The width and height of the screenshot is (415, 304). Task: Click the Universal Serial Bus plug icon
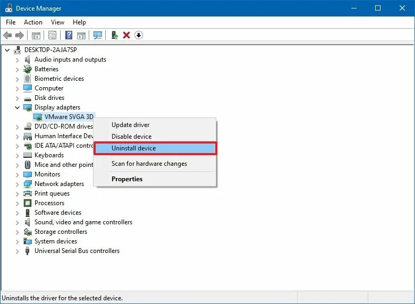coord(27,251)
